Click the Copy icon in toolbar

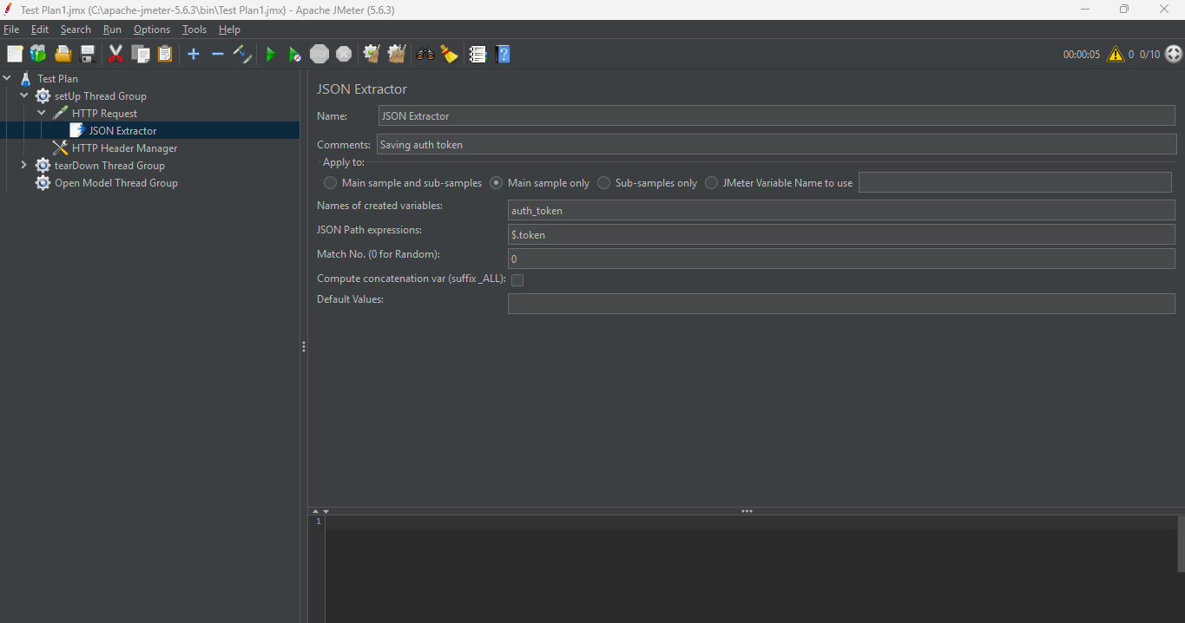(x=140, y=54)
